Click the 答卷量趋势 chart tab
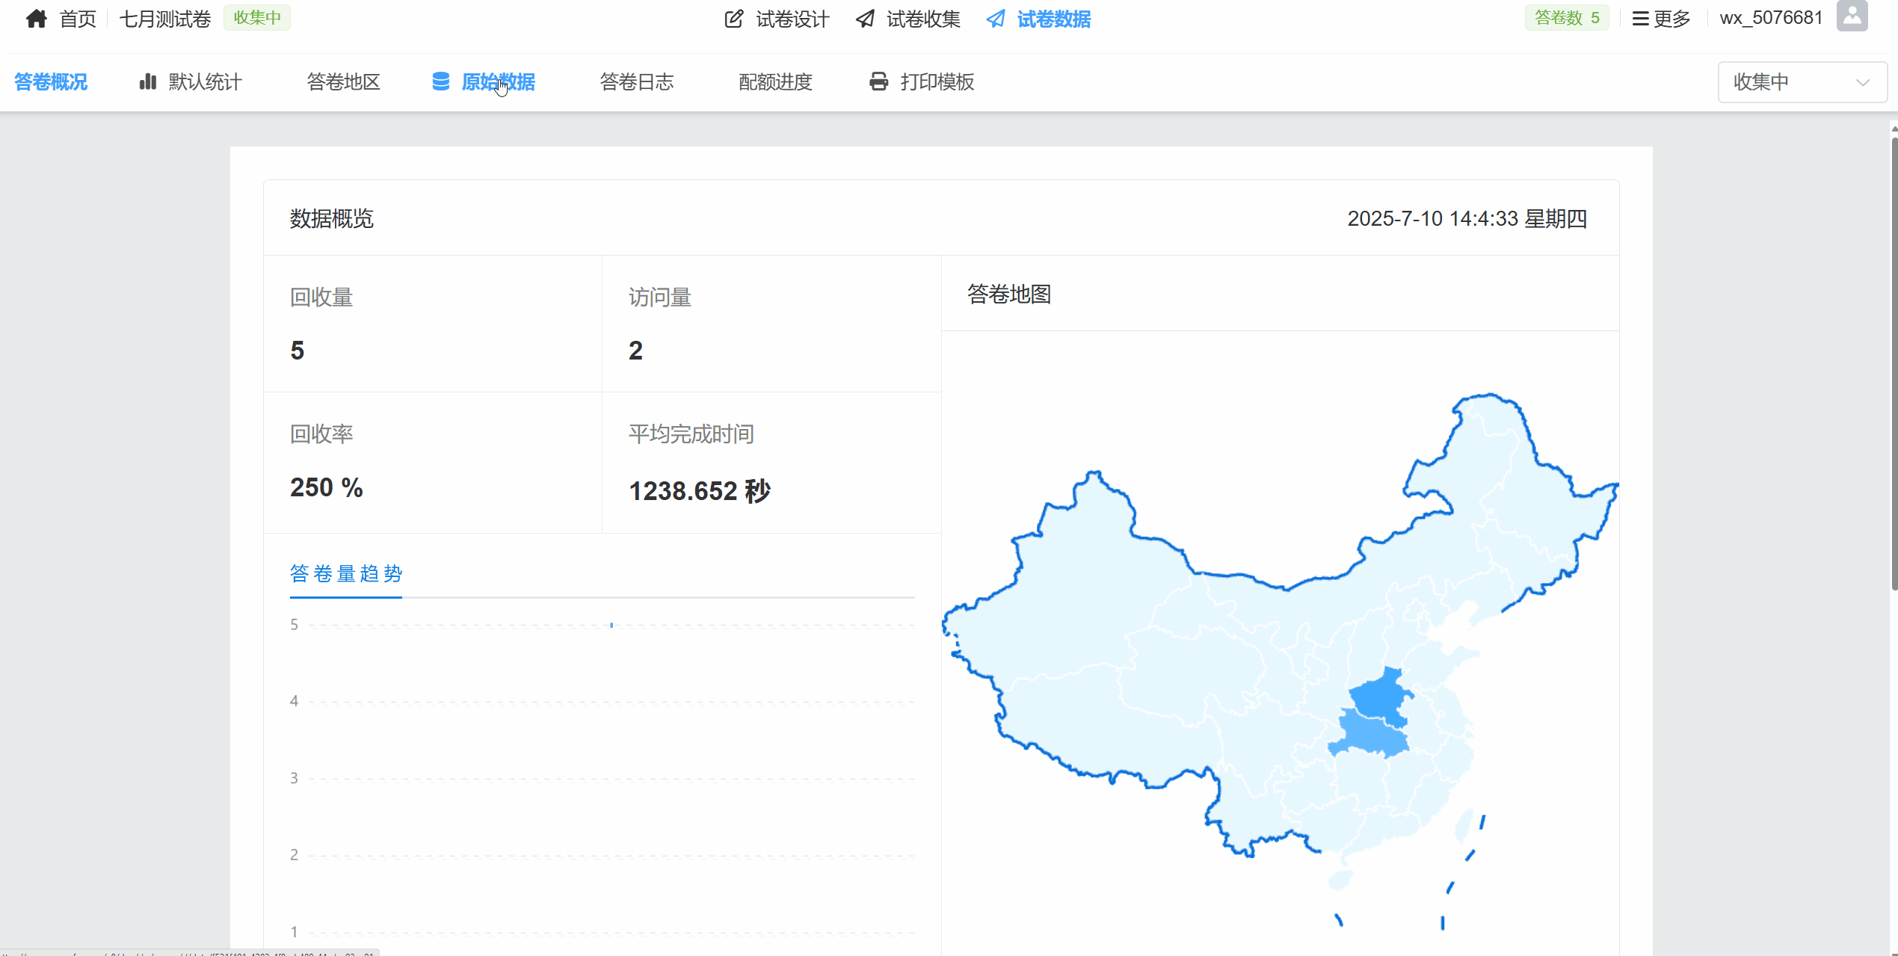The height and width of the screenshot is (956, 1898). [345, 573]
